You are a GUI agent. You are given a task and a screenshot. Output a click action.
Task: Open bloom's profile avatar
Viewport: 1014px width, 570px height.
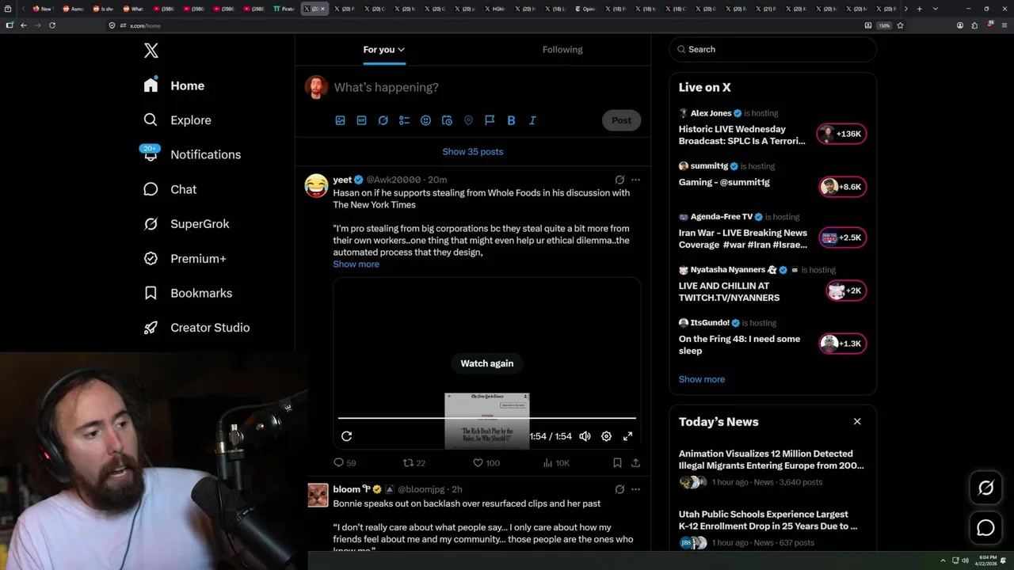click(x=318, y=496)
